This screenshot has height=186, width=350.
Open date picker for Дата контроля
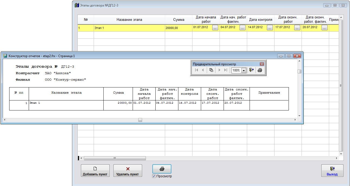point(270,28)
